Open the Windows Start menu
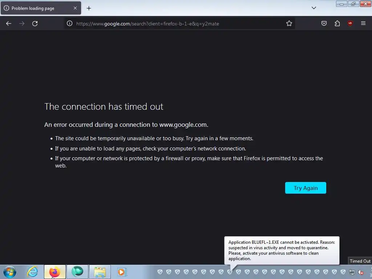Image resolution: width=372 pixels, height=279 pixels. coord(10,272)
